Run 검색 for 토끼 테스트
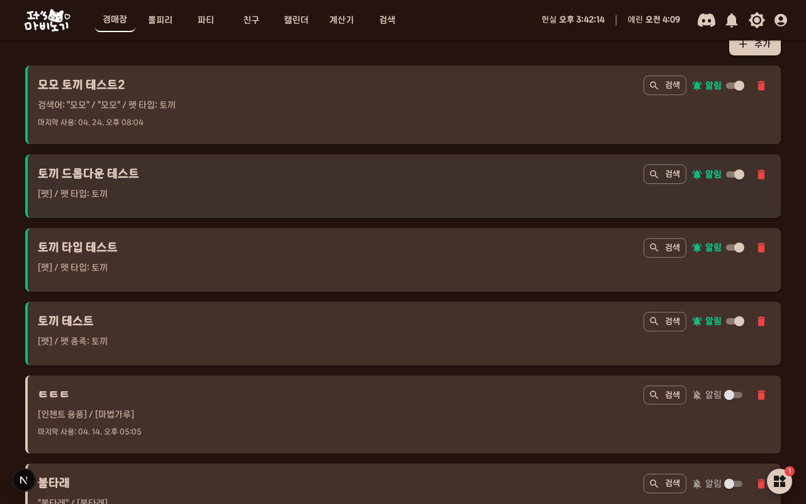Image resolution: width=806 pixels, height=504 pixels. [x=665, y=321]
